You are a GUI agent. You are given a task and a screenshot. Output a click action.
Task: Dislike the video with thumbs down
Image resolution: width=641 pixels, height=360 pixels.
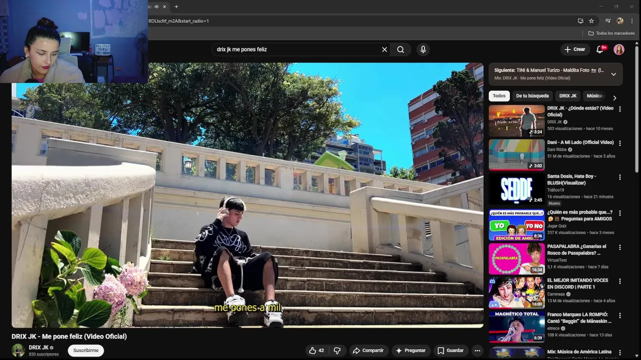click(x=337, y=350)
